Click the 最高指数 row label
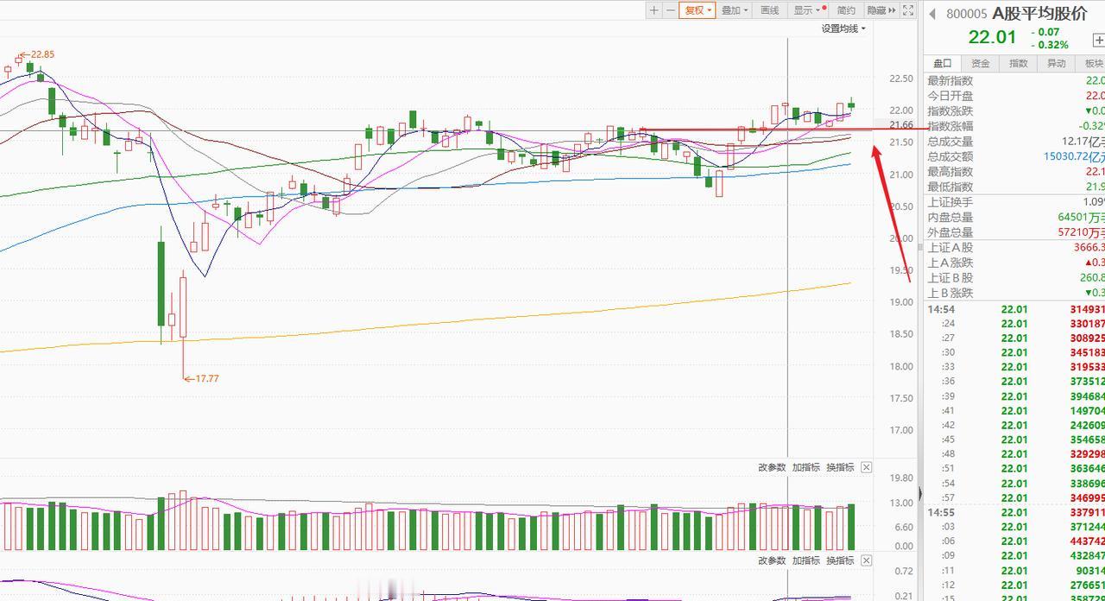Screen dimensions: 1105x601 tap(950, 172)
